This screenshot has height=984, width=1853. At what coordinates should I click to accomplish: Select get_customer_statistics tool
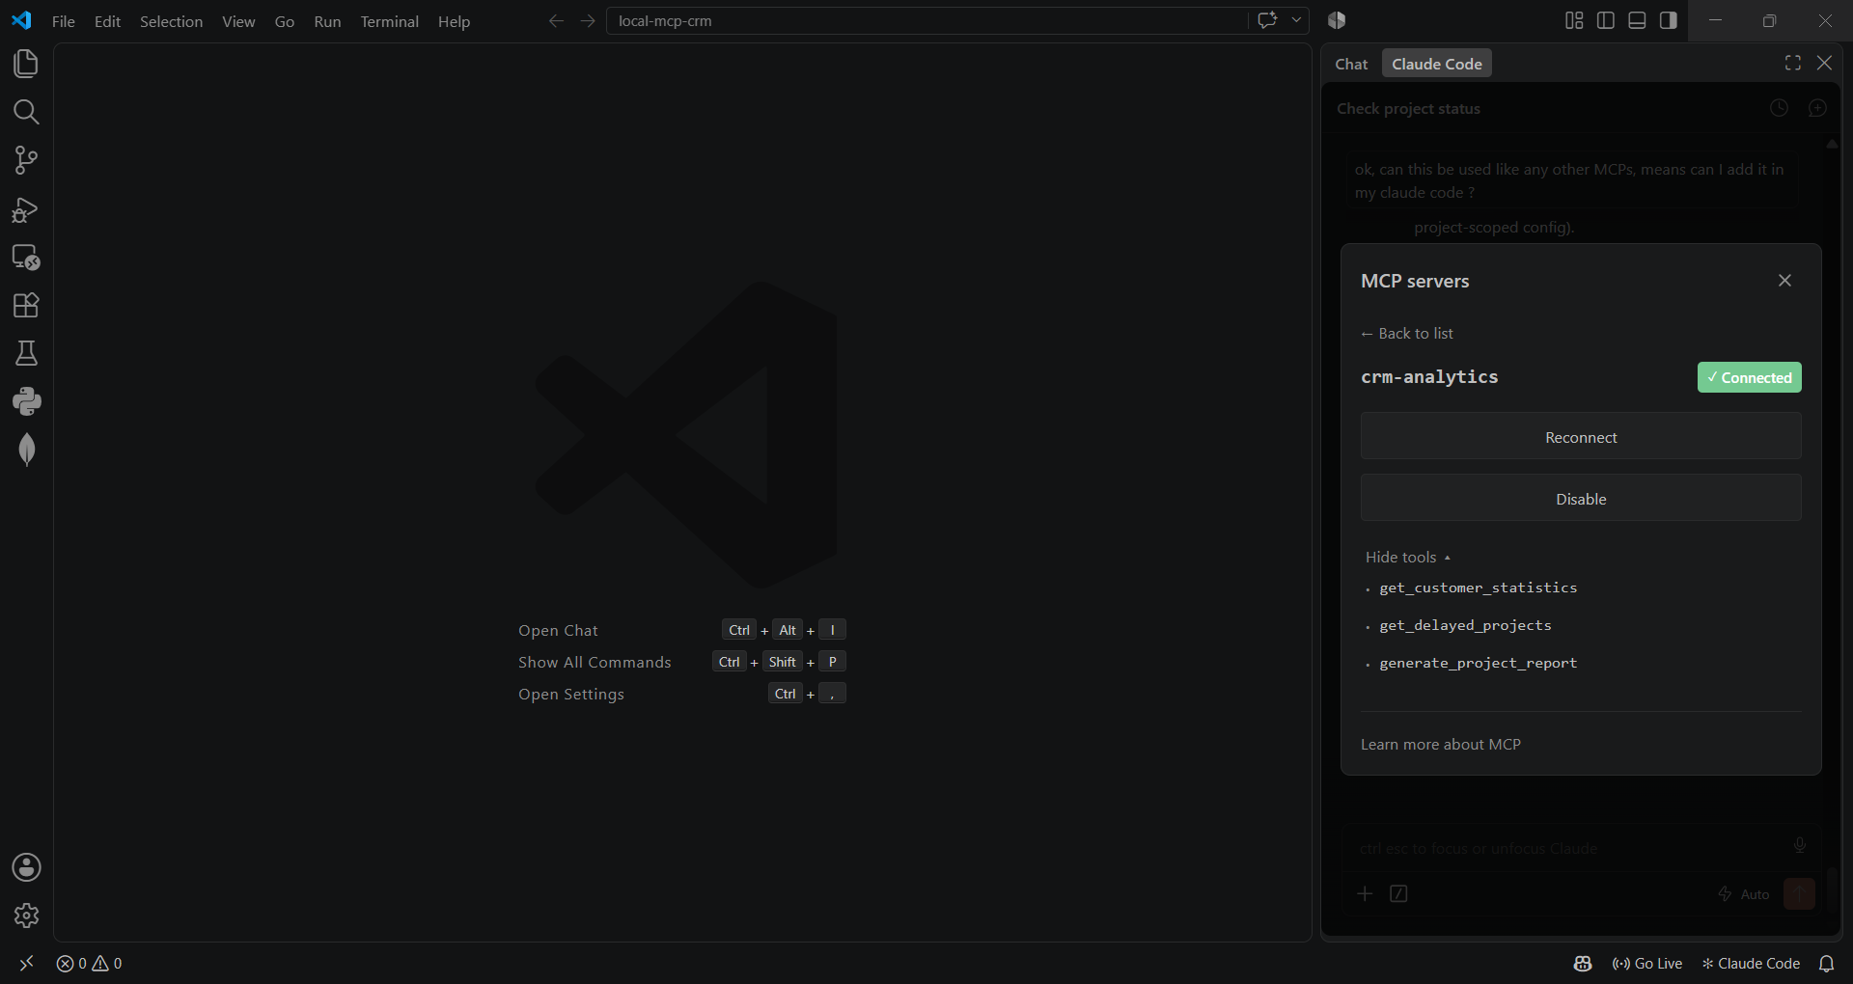click(1478, 588)
